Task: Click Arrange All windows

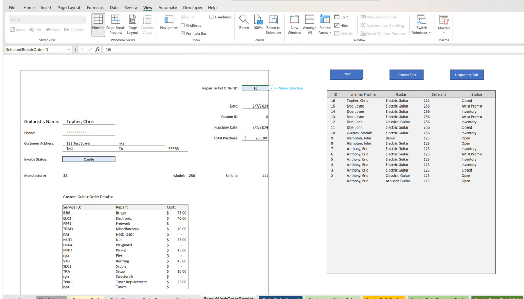Action: 310,25
